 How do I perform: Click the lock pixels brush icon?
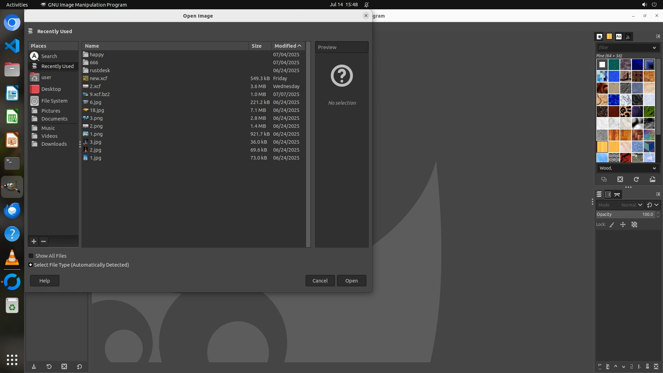tap(612, 224)
